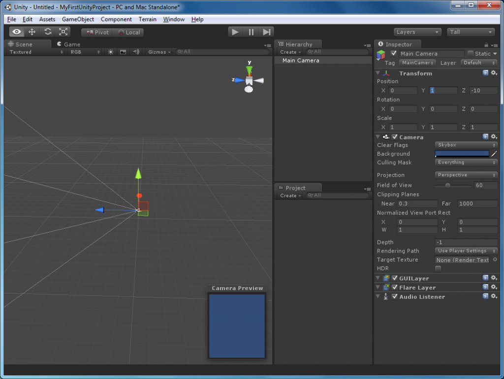Open Target Texture object picker circle
Screen dimensions: 504x379
pos(495,260)
